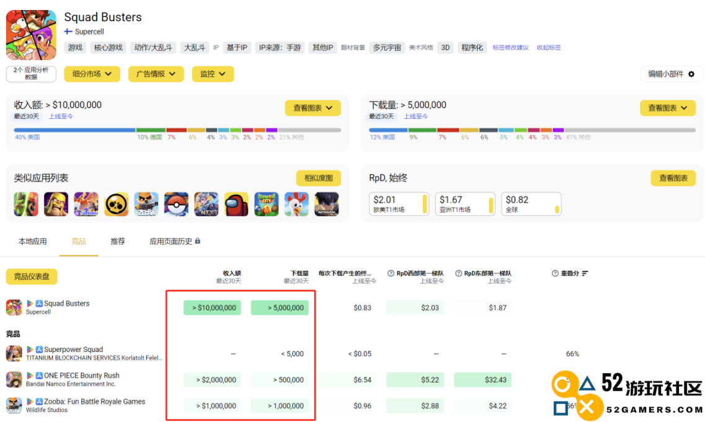The width and height of the screenshot is (705, 422).
Task: Open the NEXT hero similar app icon
Action: coord(206,204)
